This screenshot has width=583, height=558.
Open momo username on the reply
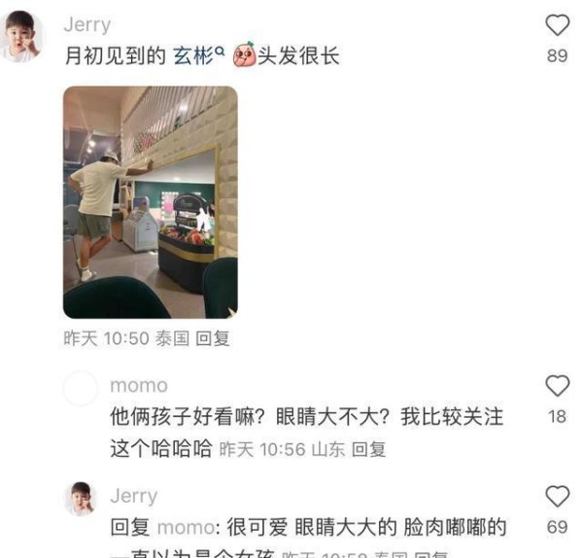click(139, 386)
